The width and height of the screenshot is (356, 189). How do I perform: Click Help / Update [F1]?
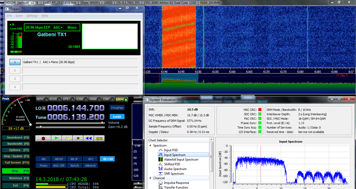[x=16, y=156]
